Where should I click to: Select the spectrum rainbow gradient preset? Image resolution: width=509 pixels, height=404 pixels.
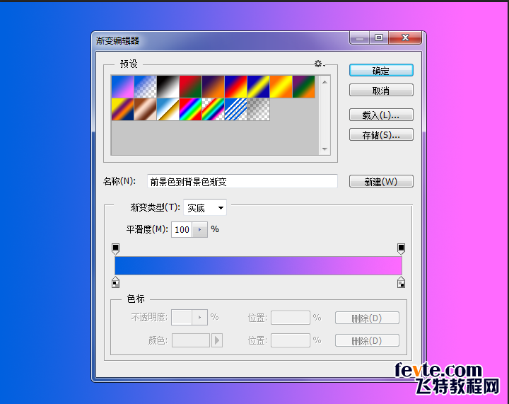pyautogui.click(x=191, y=110)
